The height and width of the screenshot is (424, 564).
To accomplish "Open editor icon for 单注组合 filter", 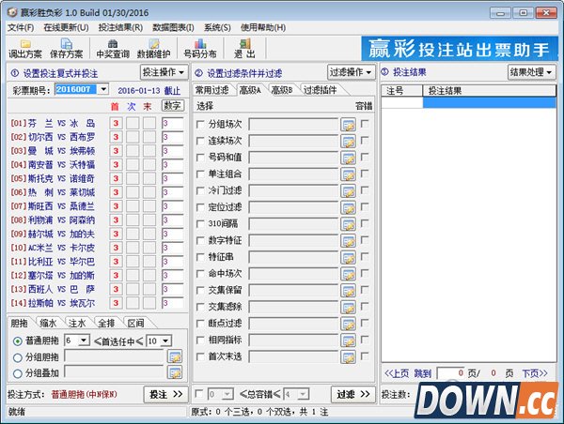I will pos(348,174).
